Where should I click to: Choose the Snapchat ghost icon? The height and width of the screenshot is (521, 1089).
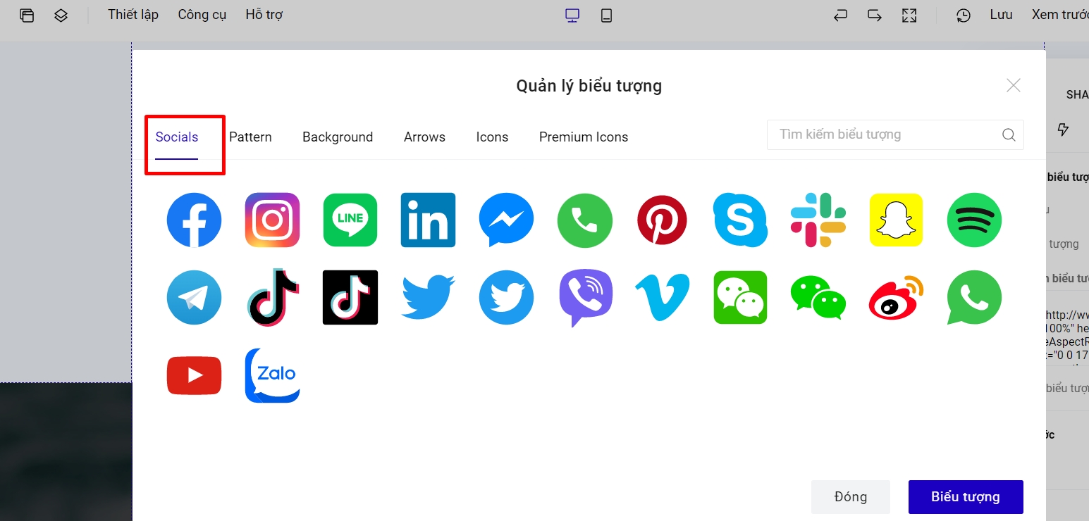896,220
